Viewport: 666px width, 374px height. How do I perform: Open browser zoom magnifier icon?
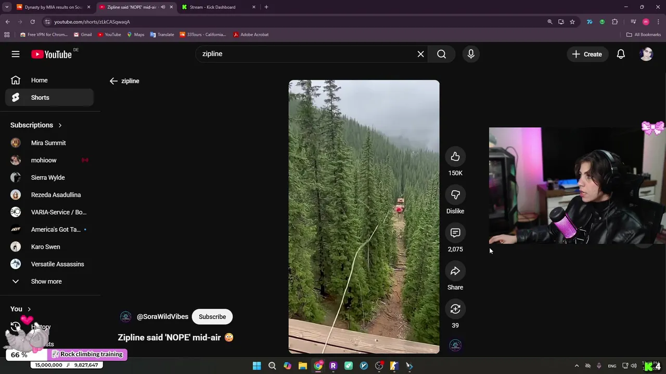pos(549,22)
